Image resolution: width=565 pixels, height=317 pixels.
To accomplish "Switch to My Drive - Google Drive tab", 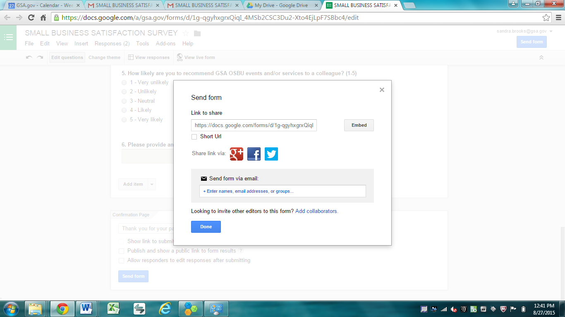I will pyautogui.click(x=281, y=5).
